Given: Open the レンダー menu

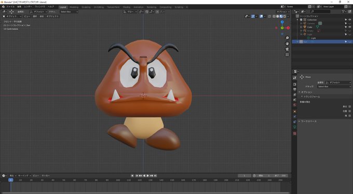Looking at the screenshot, I should (28, 7).
